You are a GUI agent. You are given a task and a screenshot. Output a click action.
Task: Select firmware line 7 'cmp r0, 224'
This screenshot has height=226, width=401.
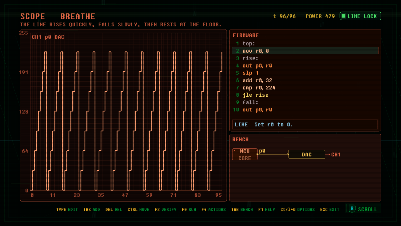305,88
